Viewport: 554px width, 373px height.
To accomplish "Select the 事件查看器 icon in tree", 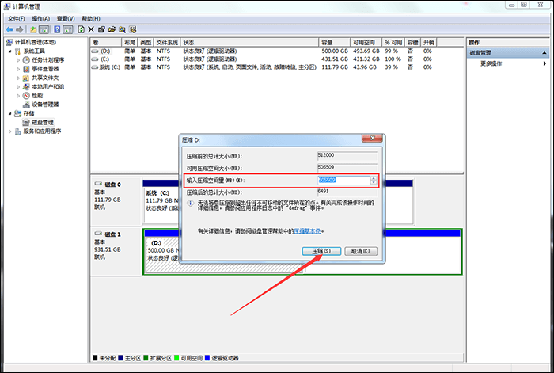I will 26,69.
